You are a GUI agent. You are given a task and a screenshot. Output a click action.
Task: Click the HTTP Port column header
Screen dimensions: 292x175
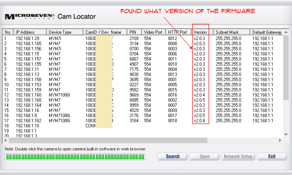click(178, 32)
